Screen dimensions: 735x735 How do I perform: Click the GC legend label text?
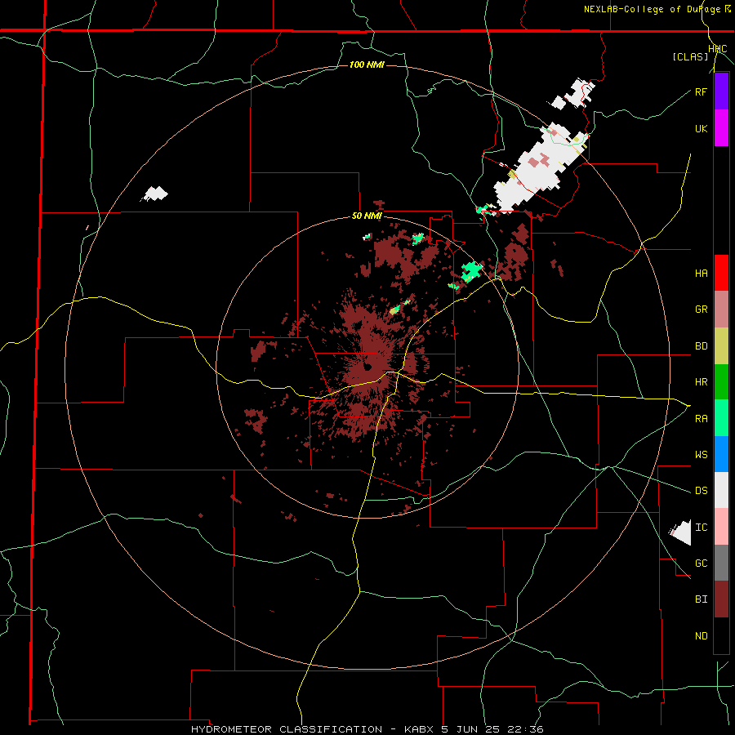pos(701,563)
